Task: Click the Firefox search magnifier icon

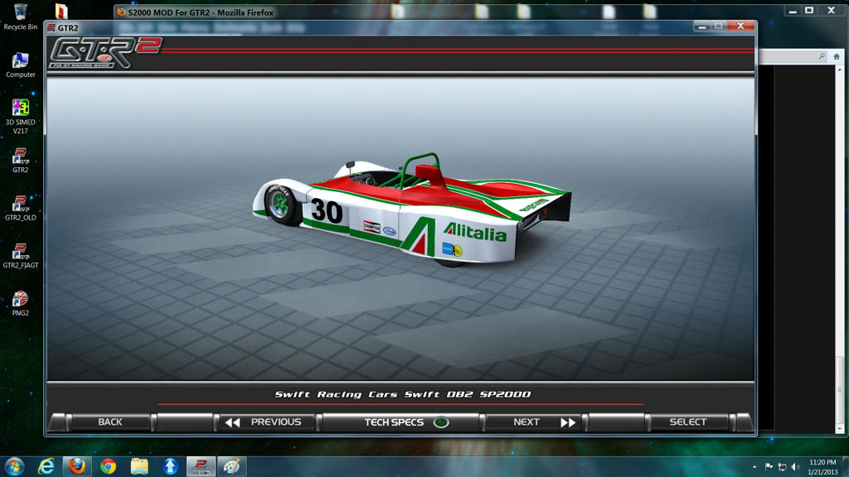Action: (x=822, y=56)
